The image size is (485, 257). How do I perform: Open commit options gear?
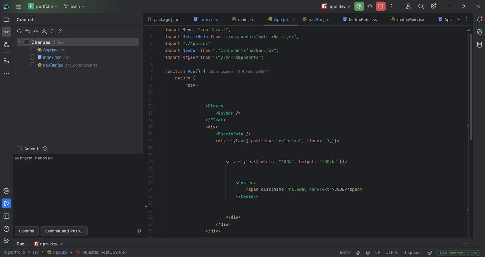[139, 231]
